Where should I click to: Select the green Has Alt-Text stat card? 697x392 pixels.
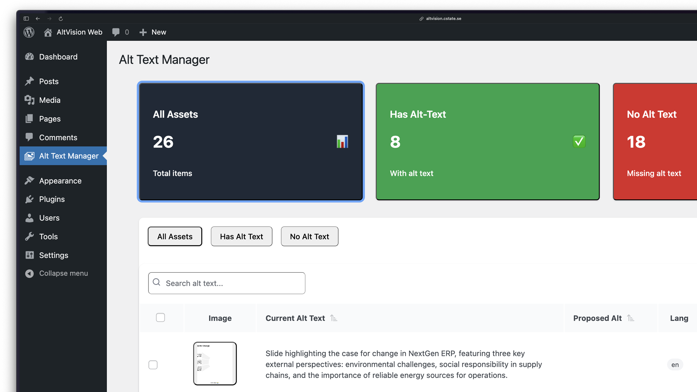488,142
